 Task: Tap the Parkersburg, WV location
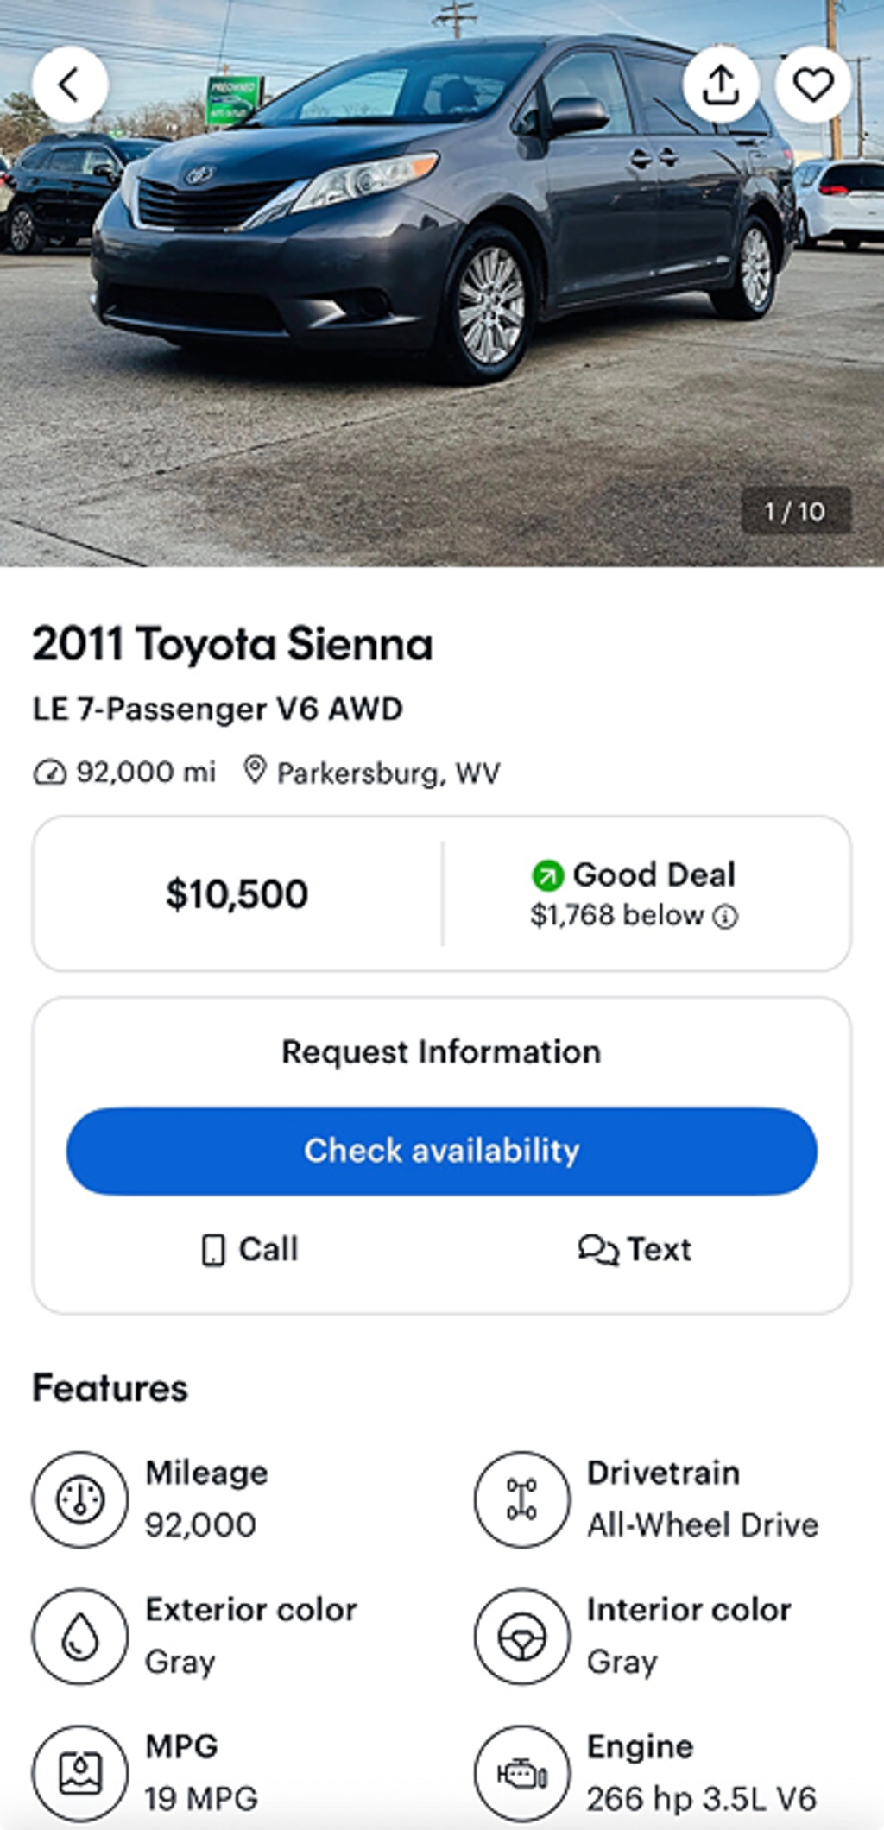[388, 773]
